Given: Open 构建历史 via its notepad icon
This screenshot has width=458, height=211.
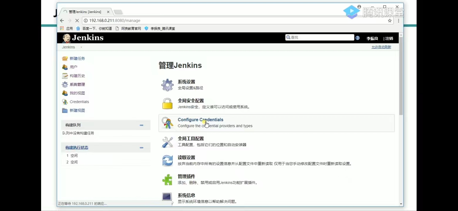Looking at the screenshot, I should 65,76.
